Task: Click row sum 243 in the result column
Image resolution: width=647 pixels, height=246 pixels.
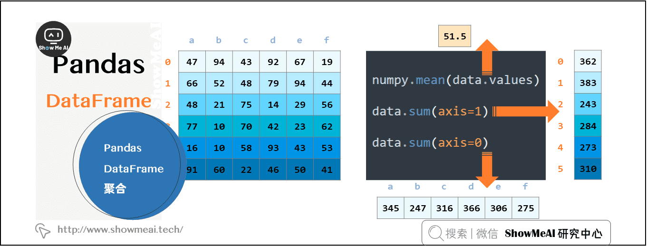Action: [x=588, y=104]
